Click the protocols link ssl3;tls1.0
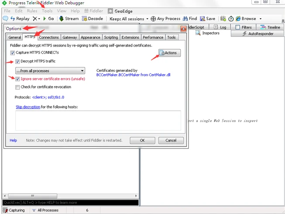 coord(48,97)
